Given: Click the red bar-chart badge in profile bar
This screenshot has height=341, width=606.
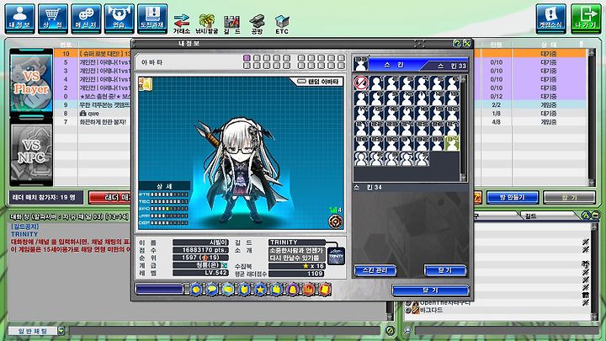Looking at the screenshot, I should [309, 289].
